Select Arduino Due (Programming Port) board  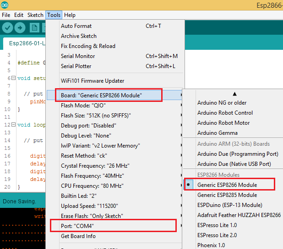click(233, 154)
